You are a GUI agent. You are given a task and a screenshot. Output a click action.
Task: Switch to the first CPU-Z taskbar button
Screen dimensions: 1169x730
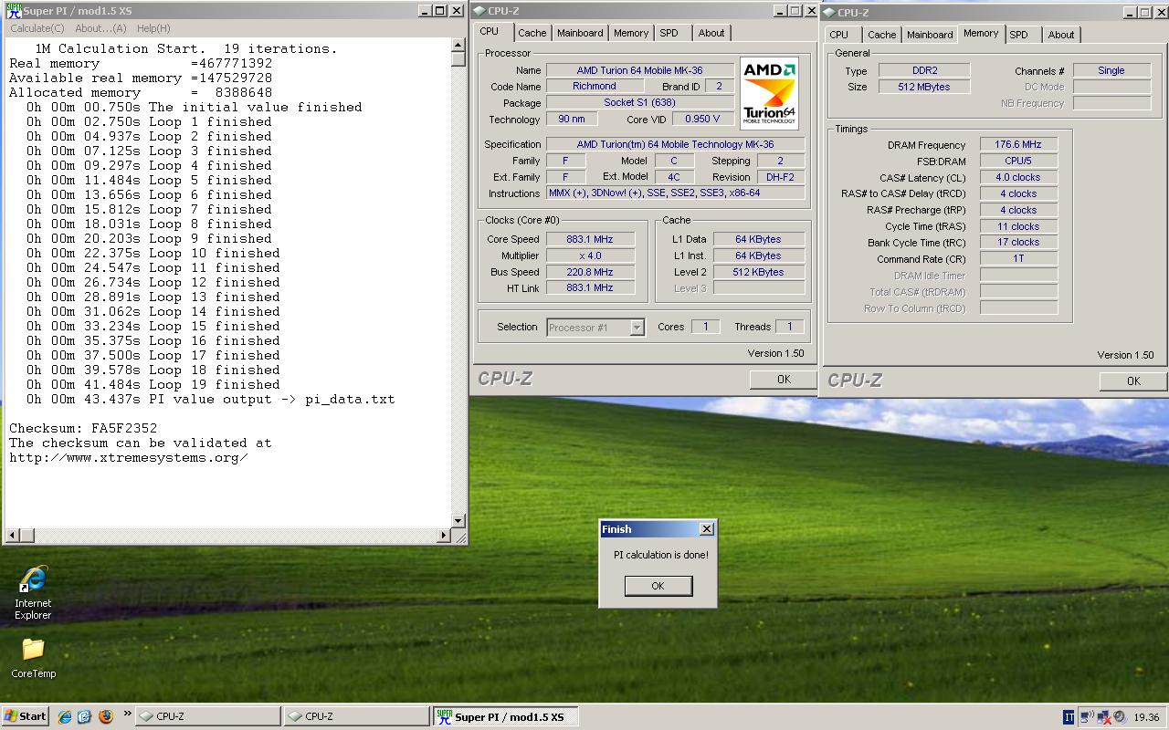208,716
